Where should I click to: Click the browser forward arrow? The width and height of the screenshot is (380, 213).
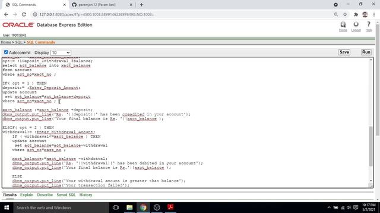click(x=15, y=14)
